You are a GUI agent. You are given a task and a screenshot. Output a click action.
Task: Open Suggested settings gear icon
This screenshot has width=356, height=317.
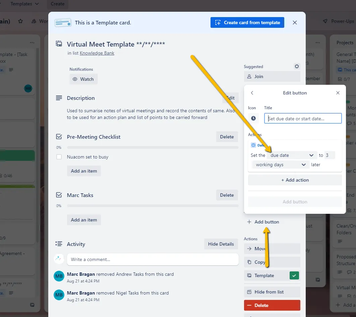click(x=297, y=66)
